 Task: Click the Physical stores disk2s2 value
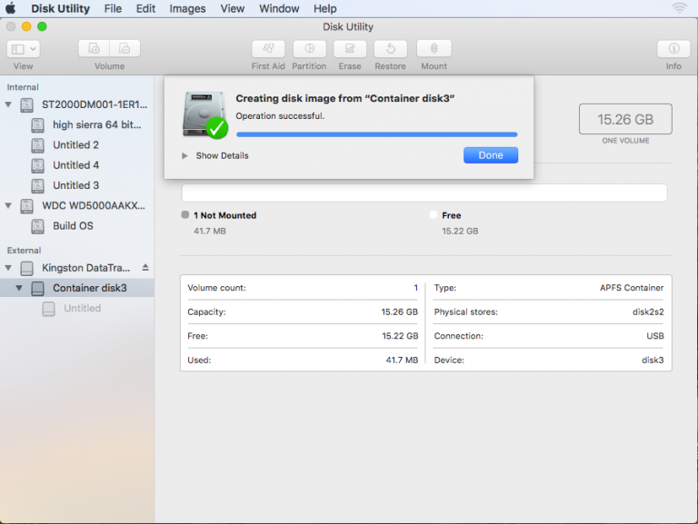click(648, 311)
